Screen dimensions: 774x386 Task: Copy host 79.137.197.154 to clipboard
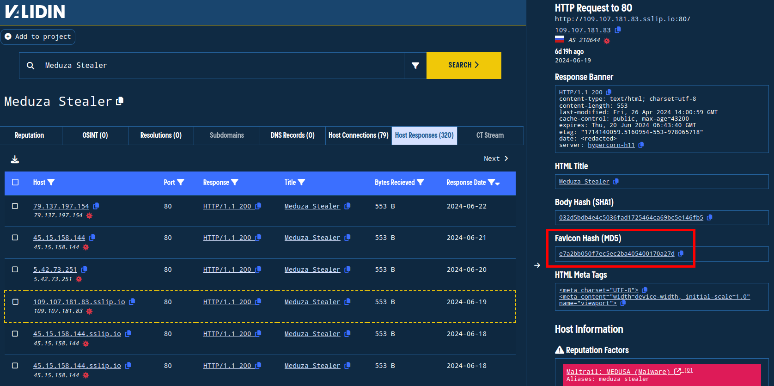click(96, 206)
